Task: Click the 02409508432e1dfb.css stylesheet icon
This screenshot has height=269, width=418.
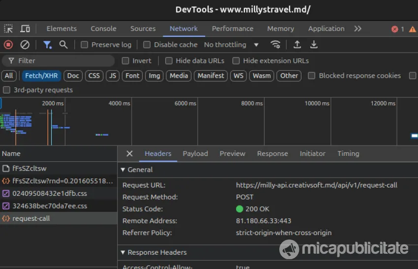Action: (6, 193)
